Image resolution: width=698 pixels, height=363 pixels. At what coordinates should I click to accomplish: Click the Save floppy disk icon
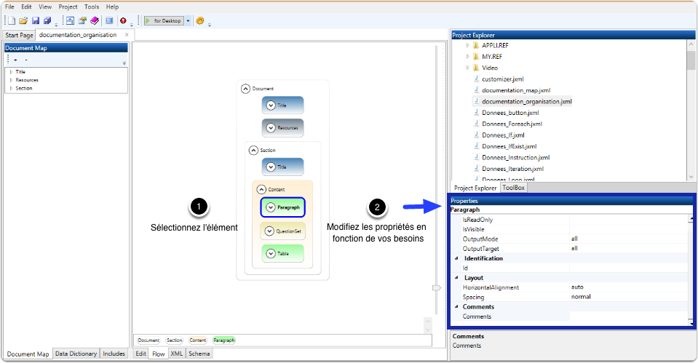pos(35,21)
